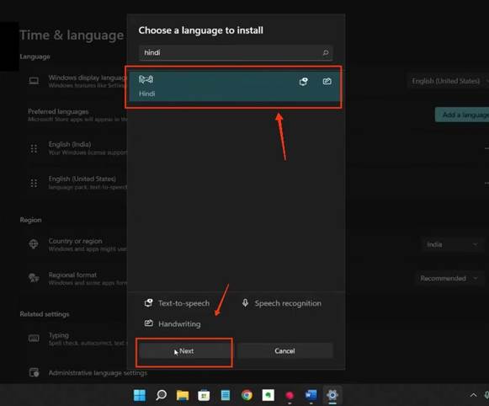
Task: Open taskbar Search
Action: point(161,395)
